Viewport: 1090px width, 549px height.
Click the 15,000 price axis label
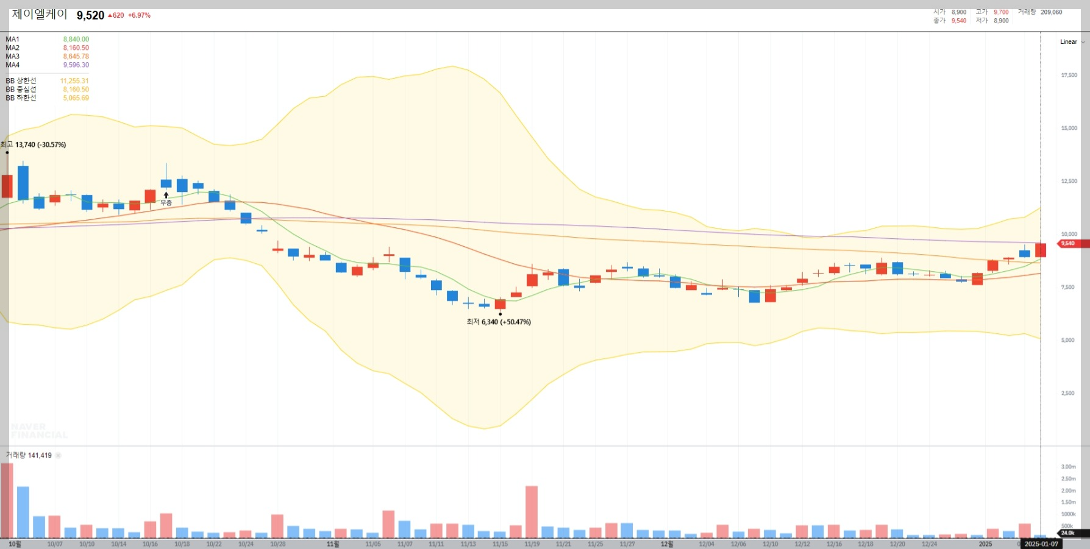coord(1069,129)
